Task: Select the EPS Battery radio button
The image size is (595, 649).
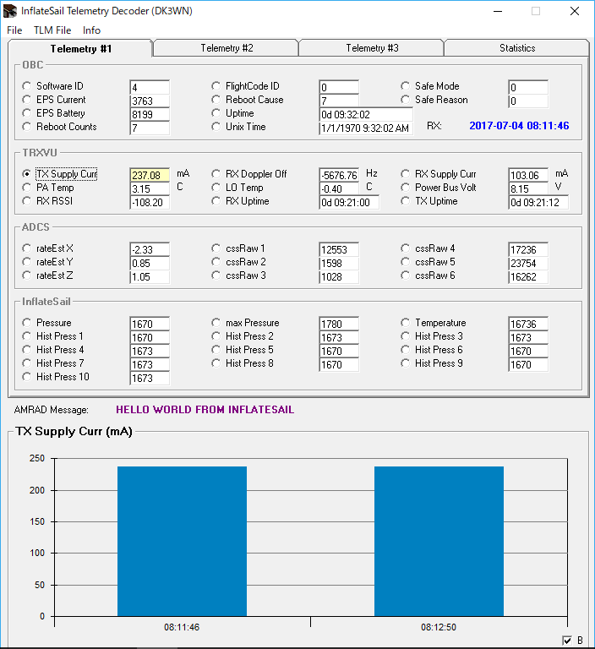Action: pyautogui.click(x=27, y=113)
